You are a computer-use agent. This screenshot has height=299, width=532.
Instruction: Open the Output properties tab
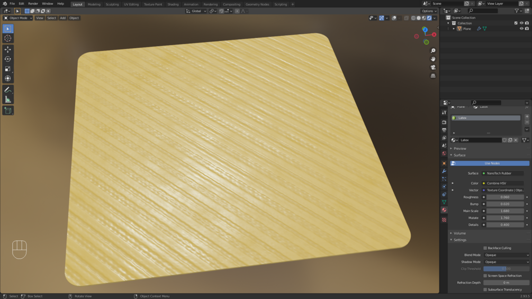click(x=444, y=130)
